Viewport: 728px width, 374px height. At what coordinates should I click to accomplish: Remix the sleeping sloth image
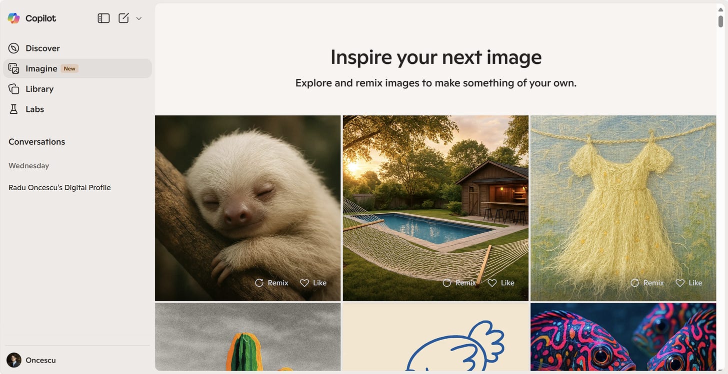coord(271,283)
